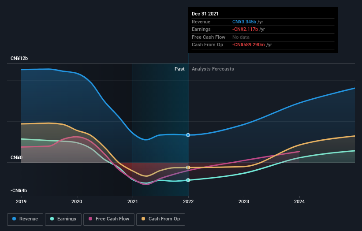Click the -CN¥2.117b earnings value
Viewport: 362px width, 231px height.
(x=245, y=29)
